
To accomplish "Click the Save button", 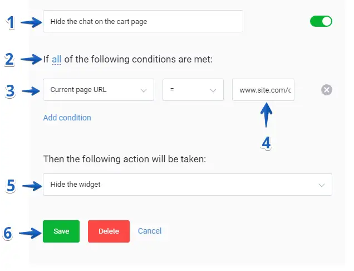I will click(x=61, y=231).
